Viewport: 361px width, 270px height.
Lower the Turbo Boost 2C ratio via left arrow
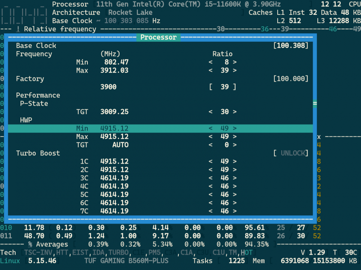(210, 170)
